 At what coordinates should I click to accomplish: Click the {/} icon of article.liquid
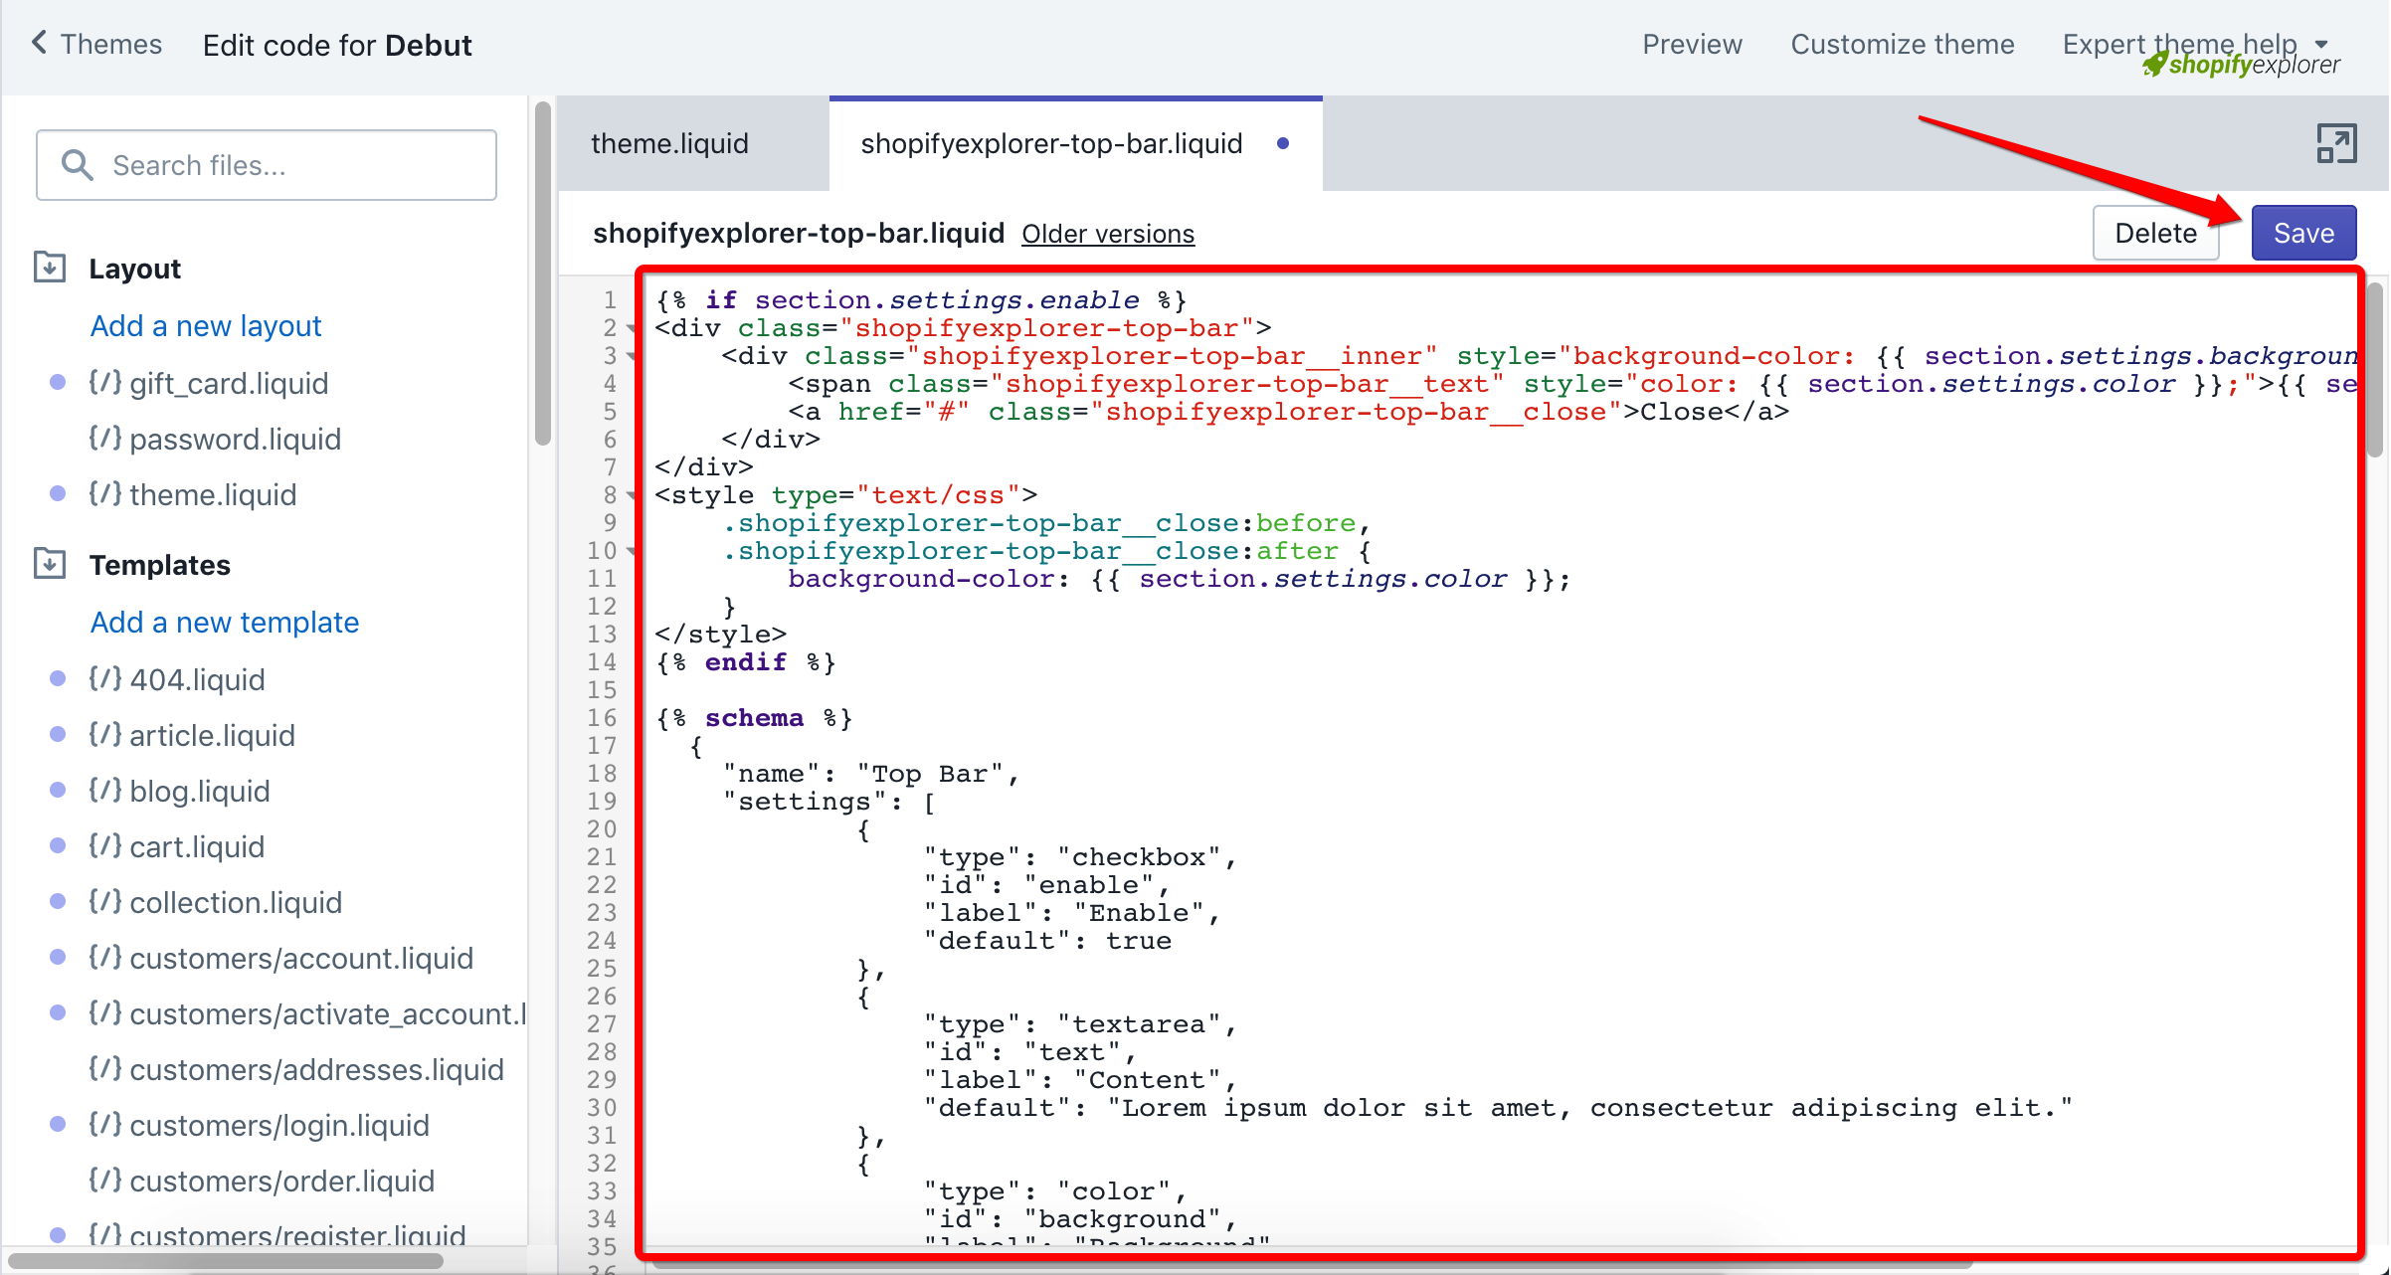click(104, 734)
